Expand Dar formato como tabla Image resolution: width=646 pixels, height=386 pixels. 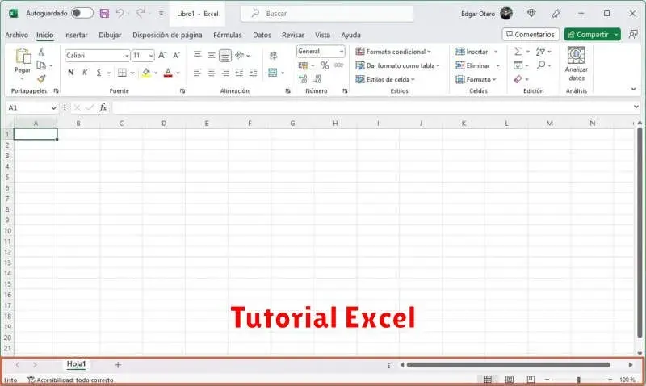[397, 65]
